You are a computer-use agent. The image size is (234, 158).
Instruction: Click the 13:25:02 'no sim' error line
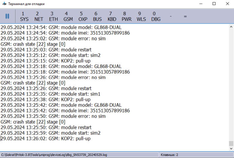click(x=53, y=39)
